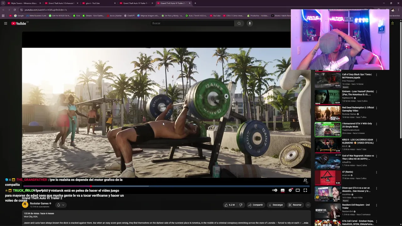402x226 pixels.
Task: Open options menu for Red Dead Redemption 2 video
Action: click(x=376, y=108)
